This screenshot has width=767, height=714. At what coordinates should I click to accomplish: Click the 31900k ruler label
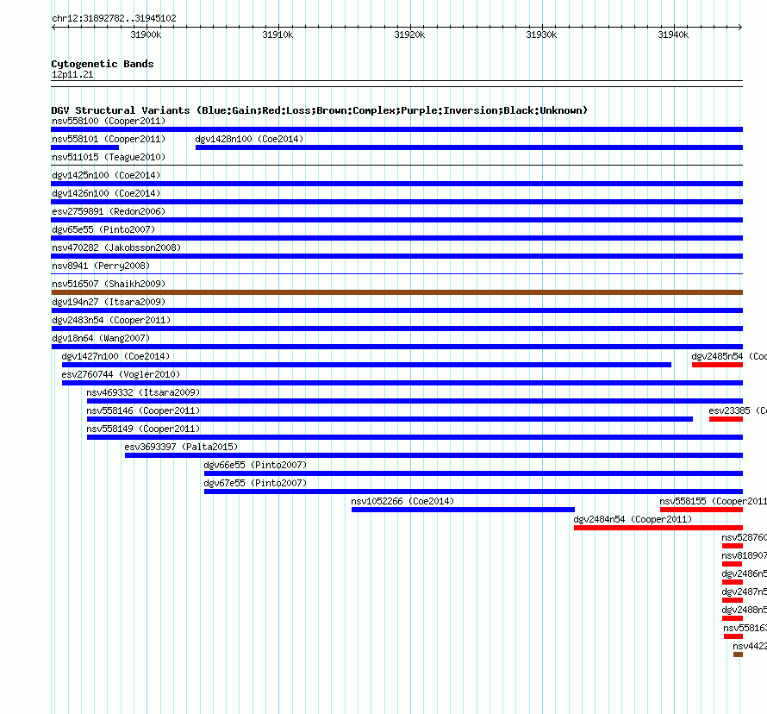point(146,34)
